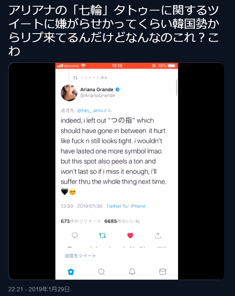
Task: Click the @ArianaGrande handle
Action: click(x=98, y=96)
